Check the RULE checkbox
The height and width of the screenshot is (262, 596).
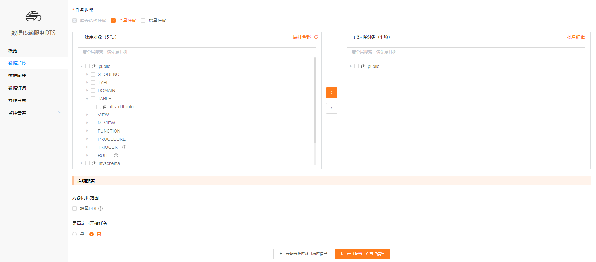point(93,155)
